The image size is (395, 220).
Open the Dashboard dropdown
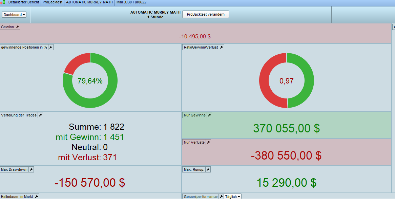coord(14,15)
